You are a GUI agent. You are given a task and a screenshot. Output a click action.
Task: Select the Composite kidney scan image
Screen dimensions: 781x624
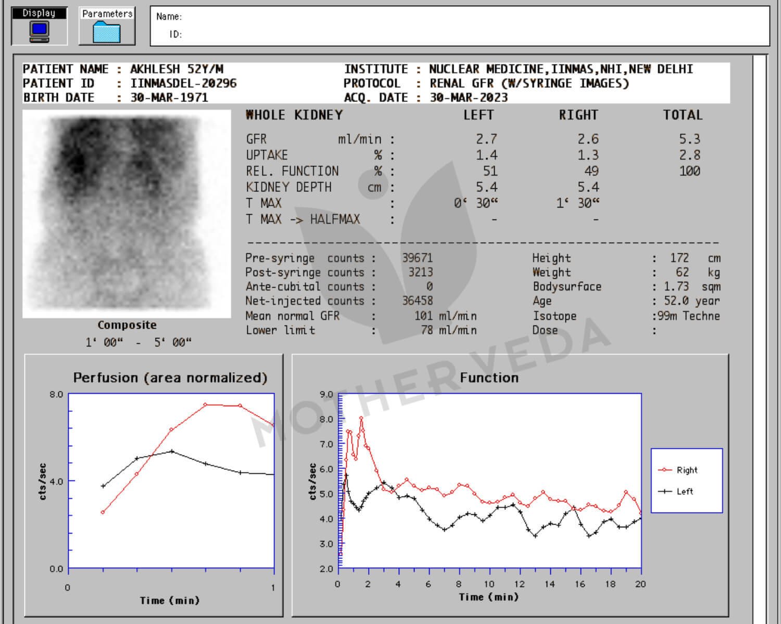[127, 213]
